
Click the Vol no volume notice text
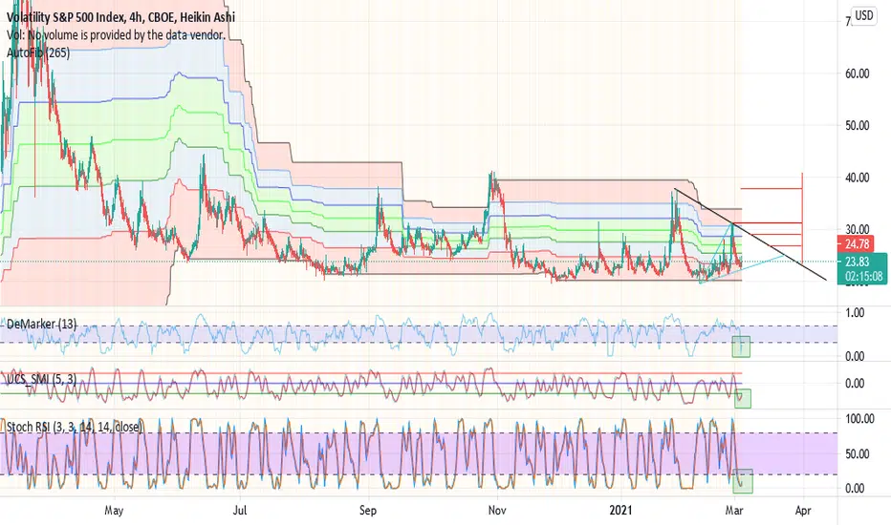click(116, 34)
